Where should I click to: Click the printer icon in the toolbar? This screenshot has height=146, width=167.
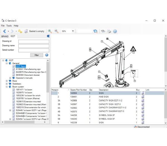pyautogui.click(x=109, y=31)
